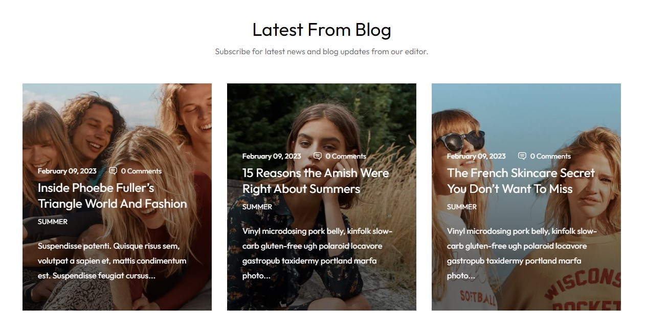Click "0 Comments" on Amish Summers post
Viewport: 645px width, 329px height.
pos(346,156)
